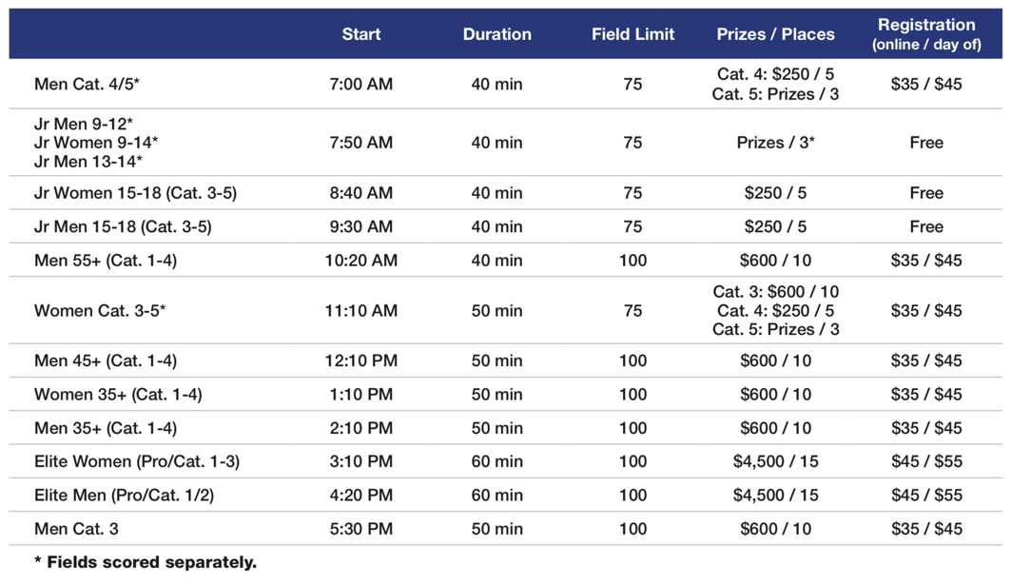Click the Start column header
This screenshot has height=584, width=1011.
[361, 34]
